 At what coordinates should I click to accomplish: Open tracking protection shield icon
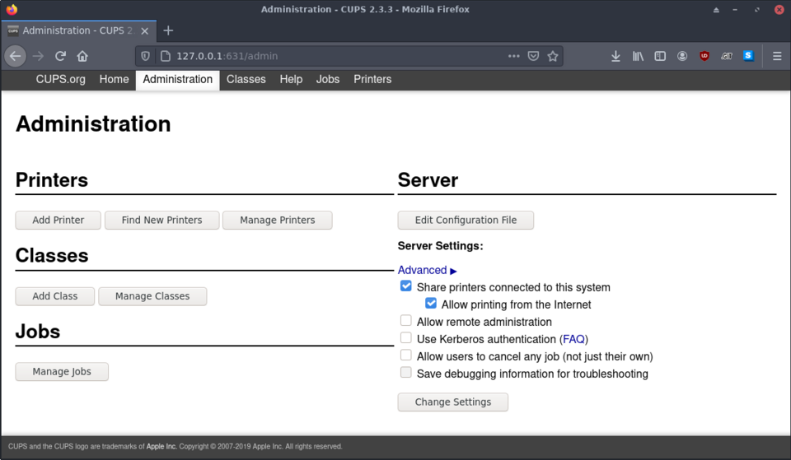[145, 56]
